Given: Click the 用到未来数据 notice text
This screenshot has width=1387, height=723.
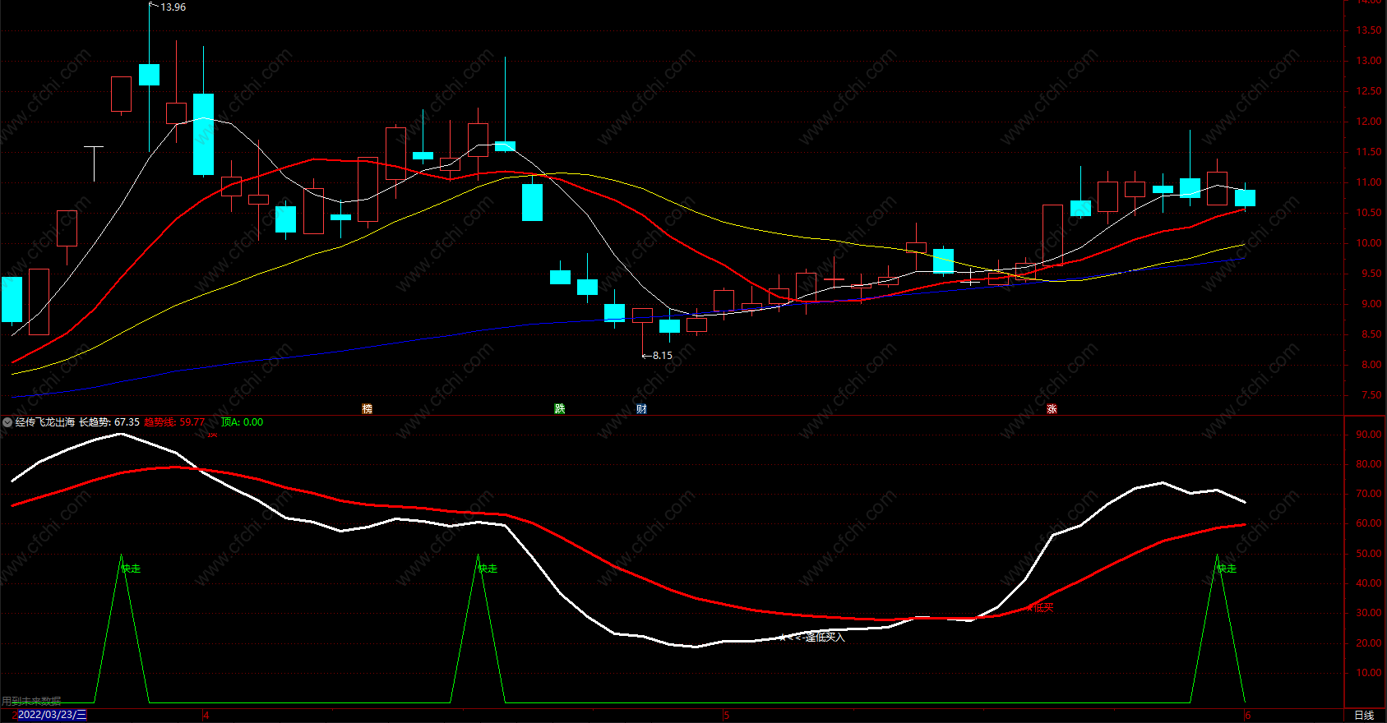Looking at the screenshot, I should (x=31, y=702).
